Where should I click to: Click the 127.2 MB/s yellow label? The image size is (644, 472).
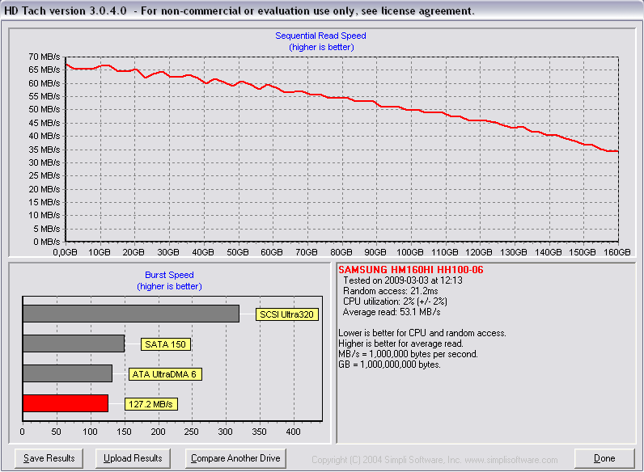pyautogui.click(x=150, y=404)
